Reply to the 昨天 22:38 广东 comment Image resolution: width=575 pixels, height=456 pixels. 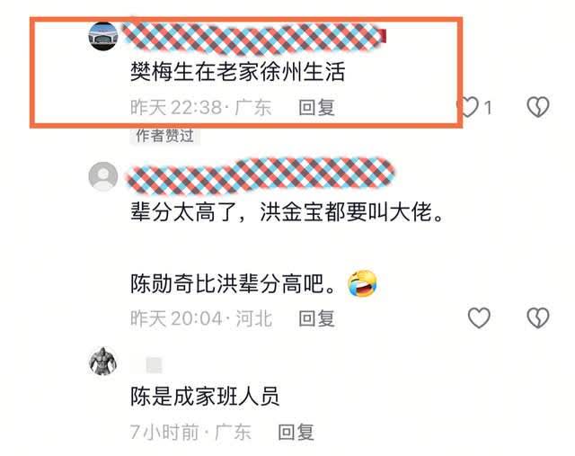pyautogui.click(x=316, y=108)
